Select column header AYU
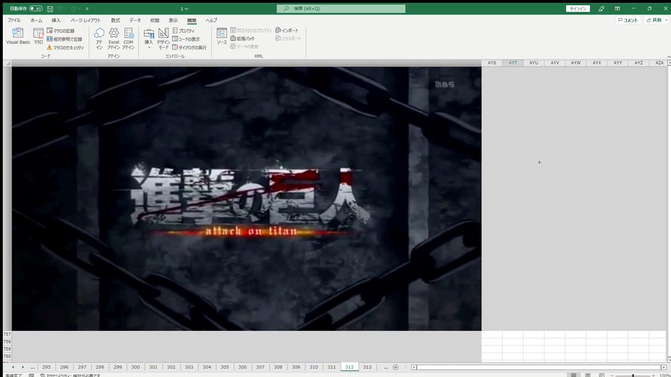The height and width of the screenshot is (377, 671). (x=533, y=63)
